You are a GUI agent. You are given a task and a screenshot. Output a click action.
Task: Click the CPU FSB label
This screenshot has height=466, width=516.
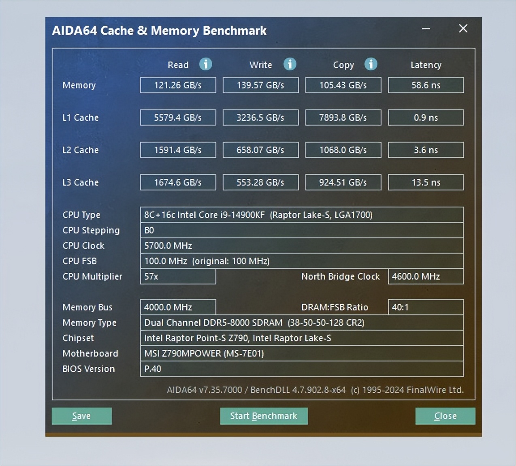tap(80, 261)
